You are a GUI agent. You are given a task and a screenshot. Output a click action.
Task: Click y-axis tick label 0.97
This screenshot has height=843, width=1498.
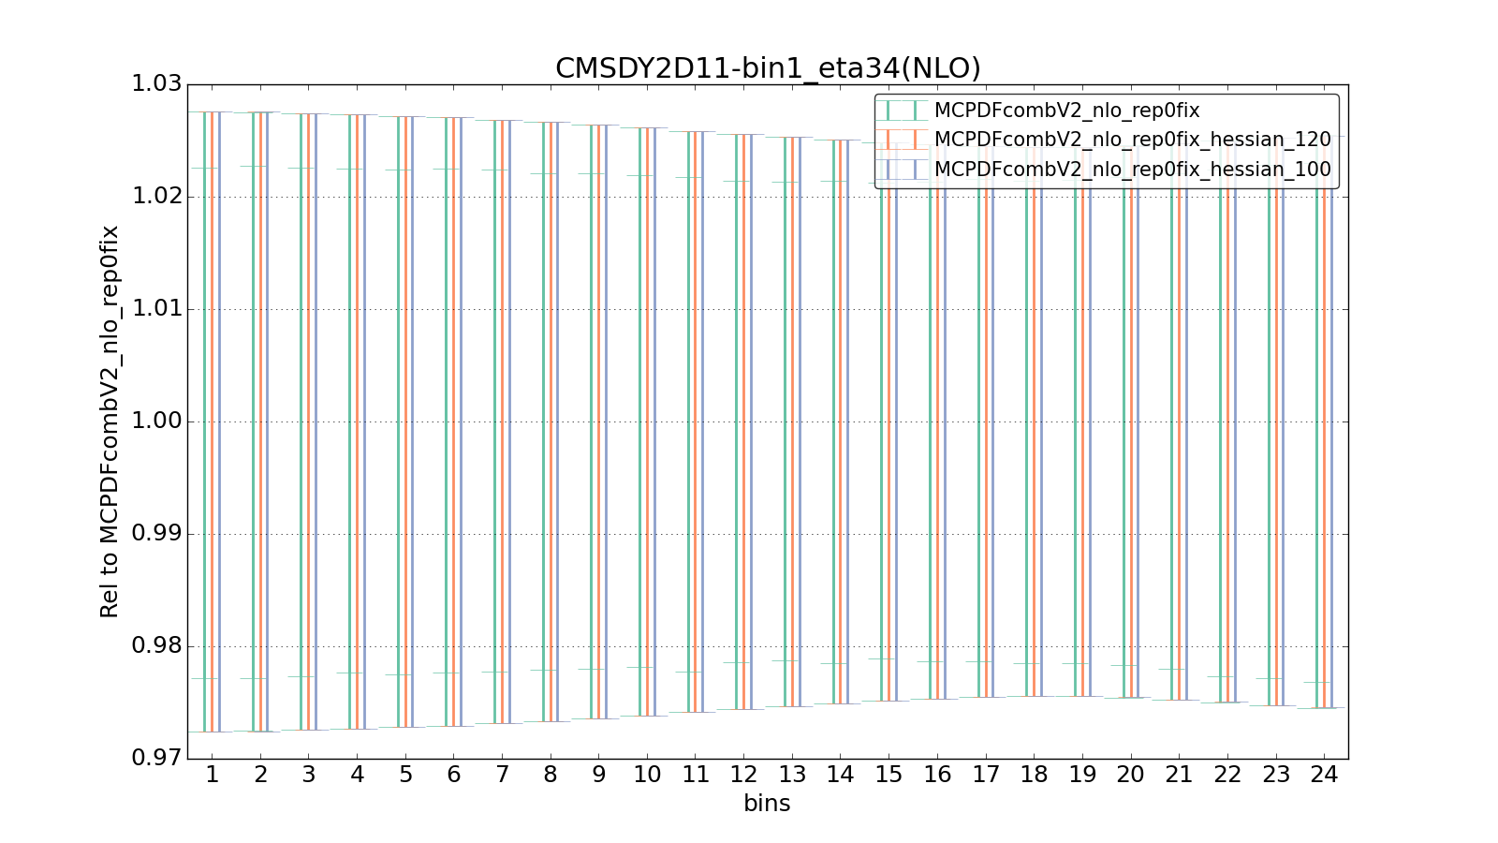tap(156, 758)
